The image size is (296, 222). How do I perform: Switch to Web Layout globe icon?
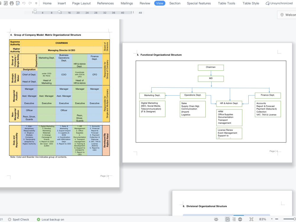tap(240, 219)
